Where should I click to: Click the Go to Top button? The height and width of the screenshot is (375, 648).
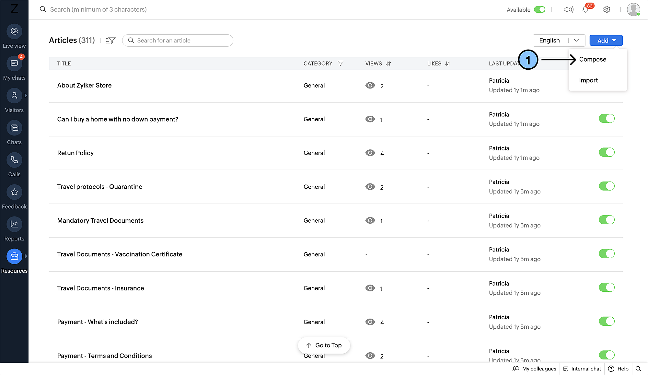click(x=324, y=346)
